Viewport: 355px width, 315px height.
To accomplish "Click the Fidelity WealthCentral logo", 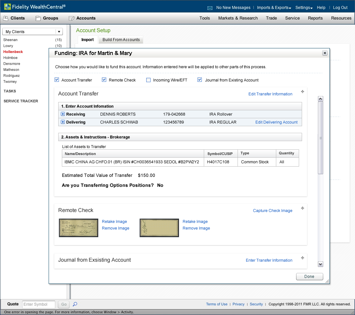I will click(x=35, y=7).
